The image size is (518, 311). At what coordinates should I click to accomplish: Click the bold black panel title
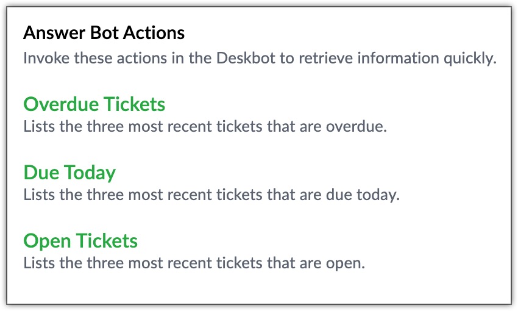click(x=104, y=33)
